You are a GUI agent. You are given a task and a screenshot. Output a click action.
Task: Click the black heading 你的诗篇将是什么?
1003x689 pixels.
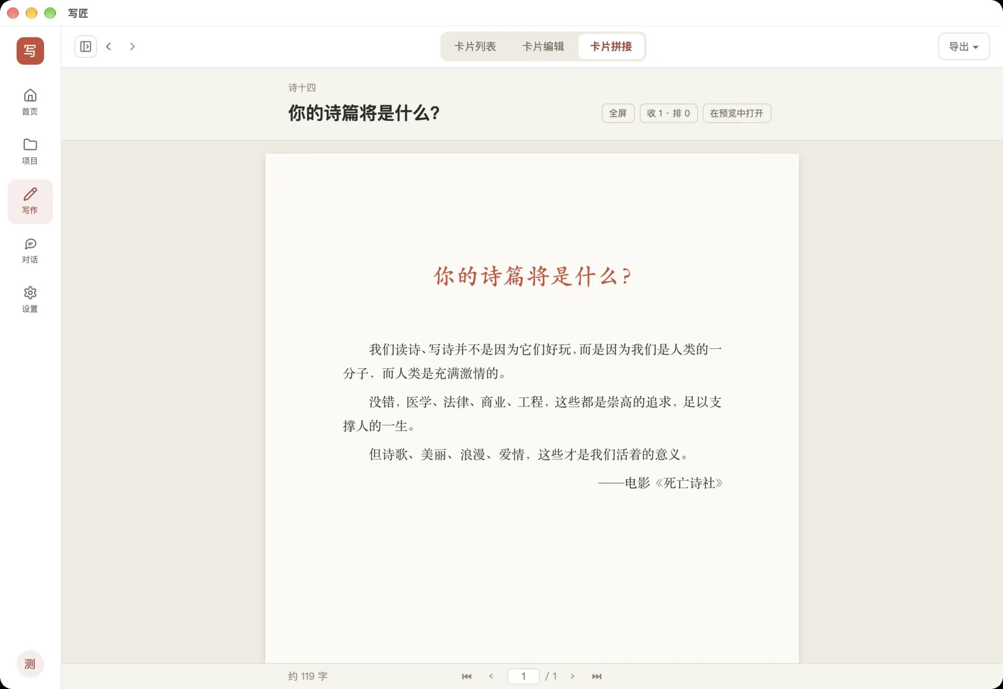364,113
